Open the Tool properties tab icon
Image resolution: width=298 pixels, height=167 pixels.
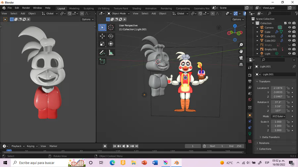(250, 67)
